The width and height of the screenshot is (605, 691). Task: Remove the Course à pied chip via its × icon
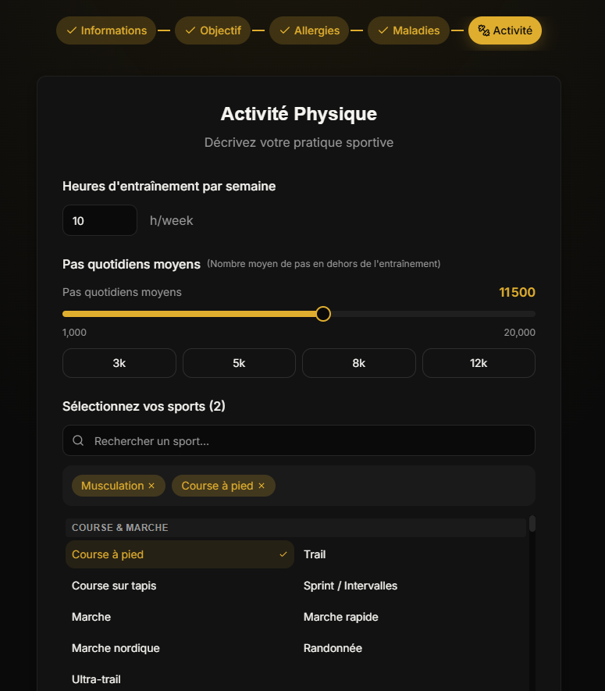pos(262,485)
